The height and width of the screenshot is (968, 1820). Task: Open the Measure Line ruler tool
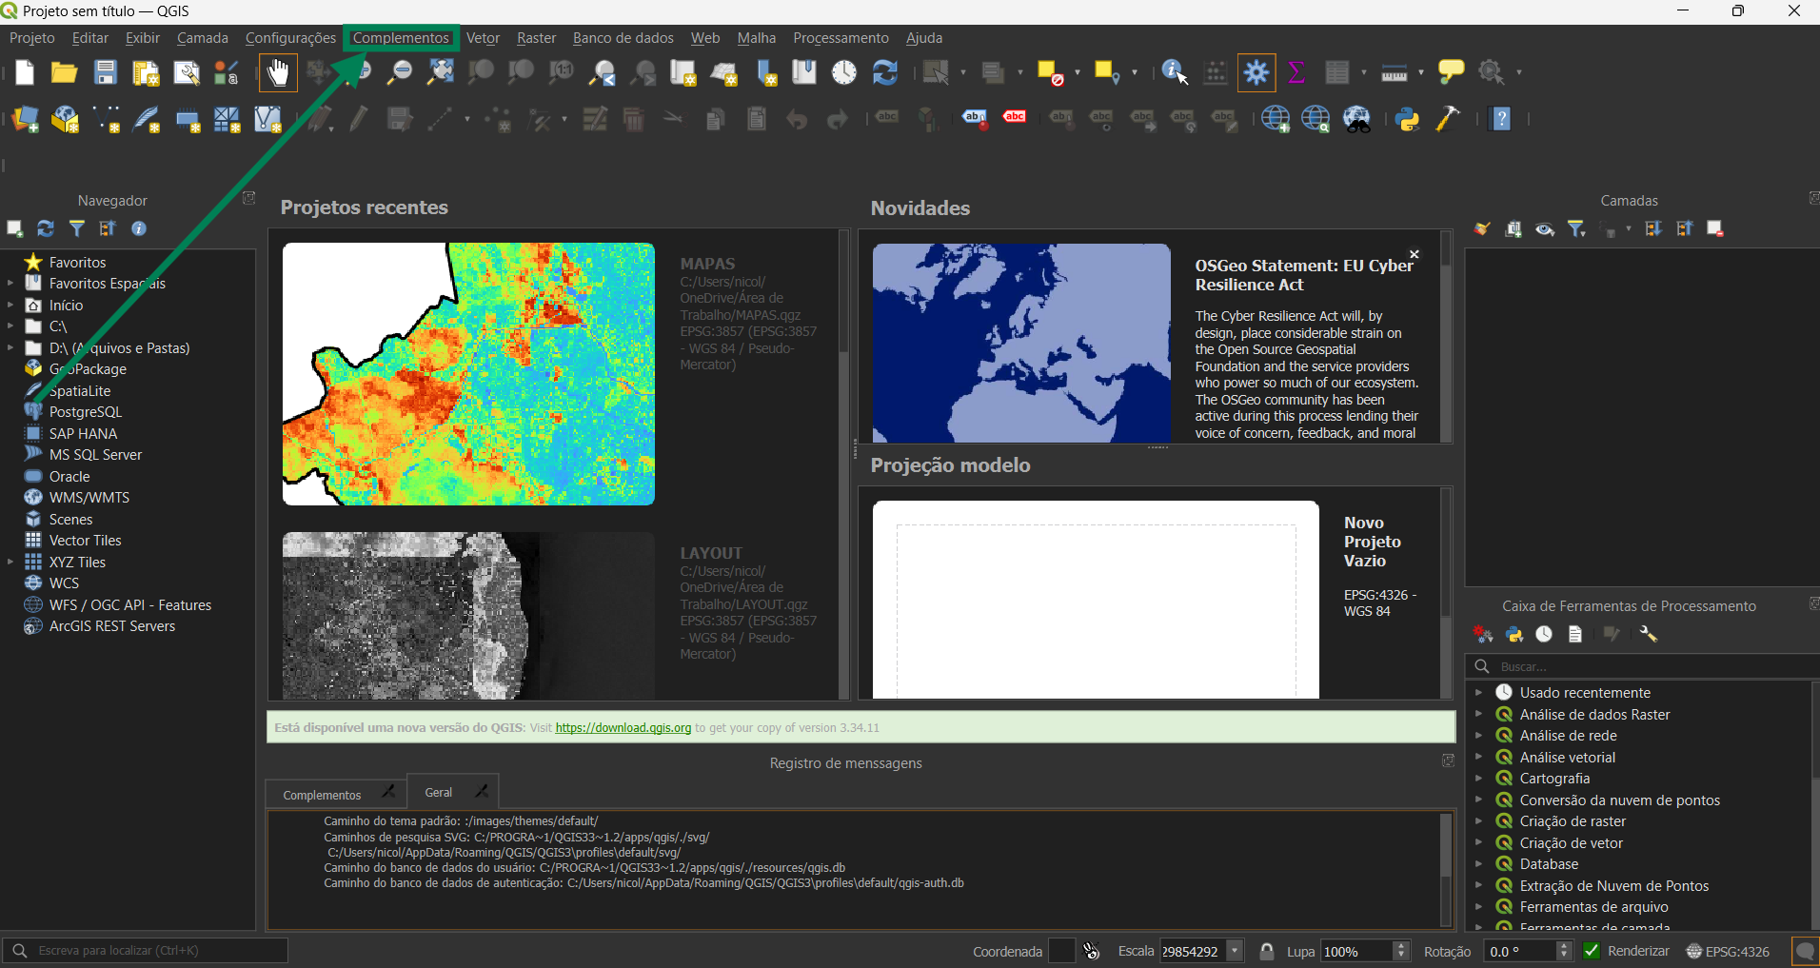click(x=1395, y=73)
